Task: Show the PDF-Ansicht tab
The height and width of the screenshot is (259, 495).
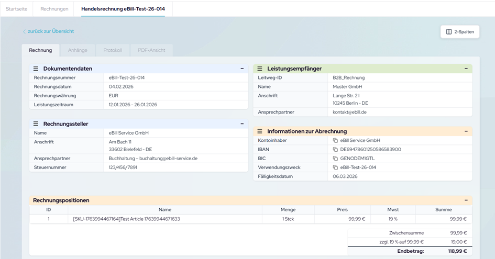Action: tap(151, 50)
